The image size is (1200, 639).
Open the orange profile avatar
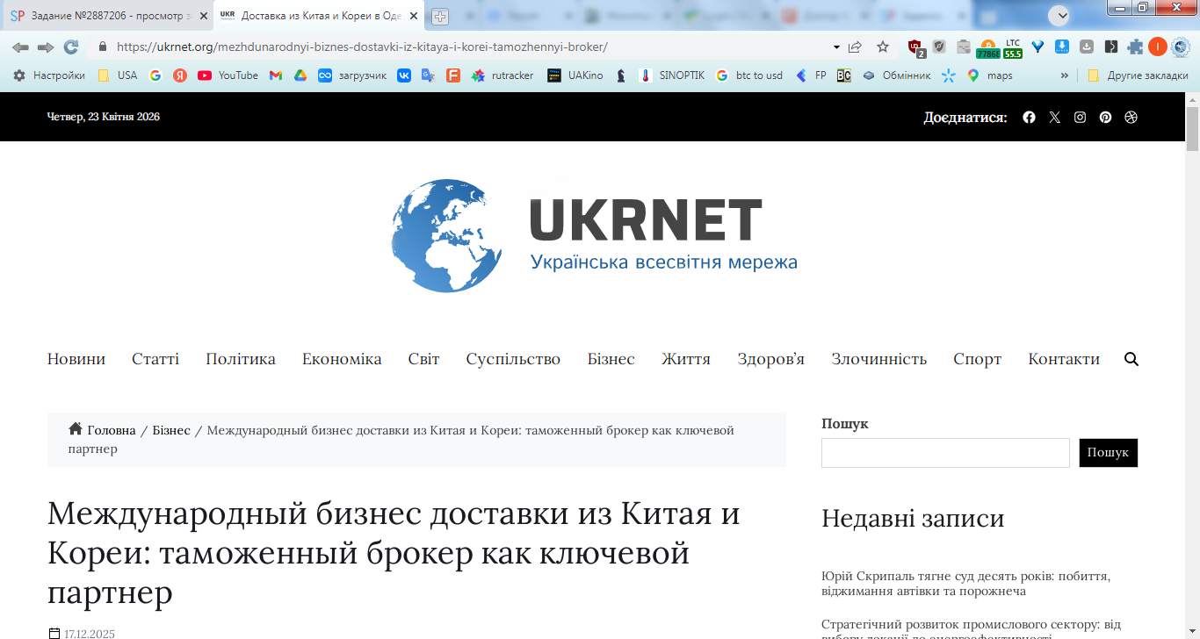(x=1158, y=47)
